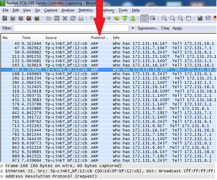Focus the Filter text field
The width and height of the screenshot is (217, 180).
(x=71, y=28)
